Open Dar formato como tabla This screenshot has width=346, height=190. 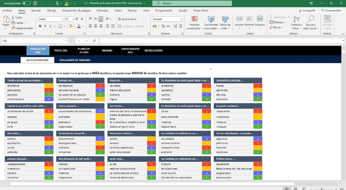coord(211,23)
